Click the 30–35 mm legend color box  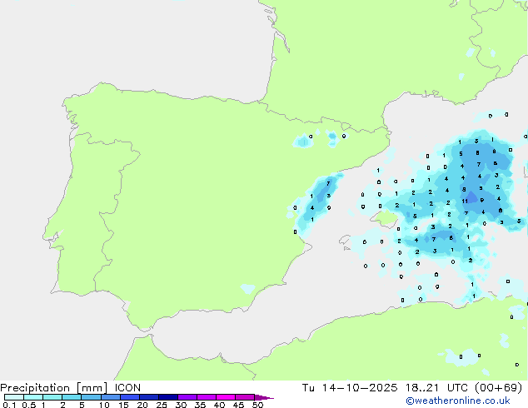pos(187,397)
